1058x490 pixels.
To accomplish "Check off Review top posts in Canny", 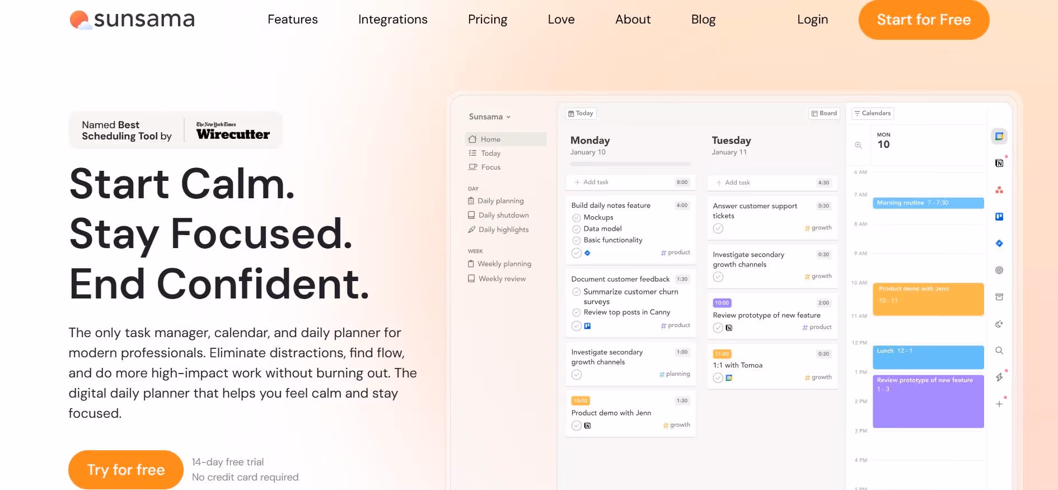I will pyautogui.click(x=576, y=312).
